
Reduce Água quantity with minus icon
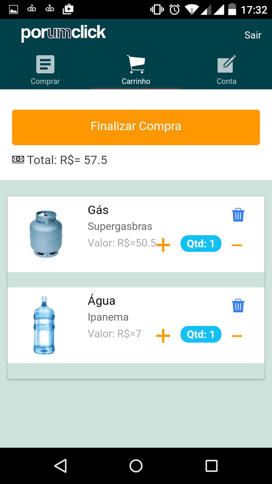[x=237, y=336]
